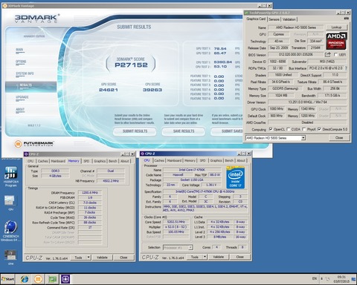Open SPD tab in left CPU-Z window

tap(86, 161)
